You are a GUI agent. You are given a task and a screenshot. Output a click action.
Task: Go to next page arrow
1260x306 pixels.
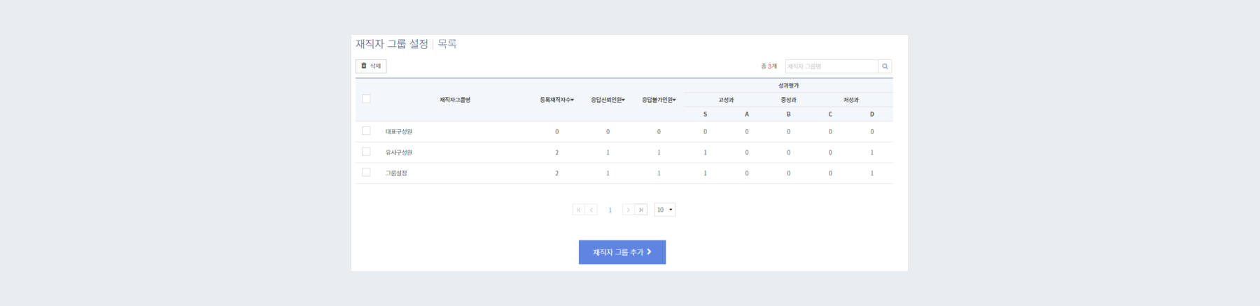[628, 210]
